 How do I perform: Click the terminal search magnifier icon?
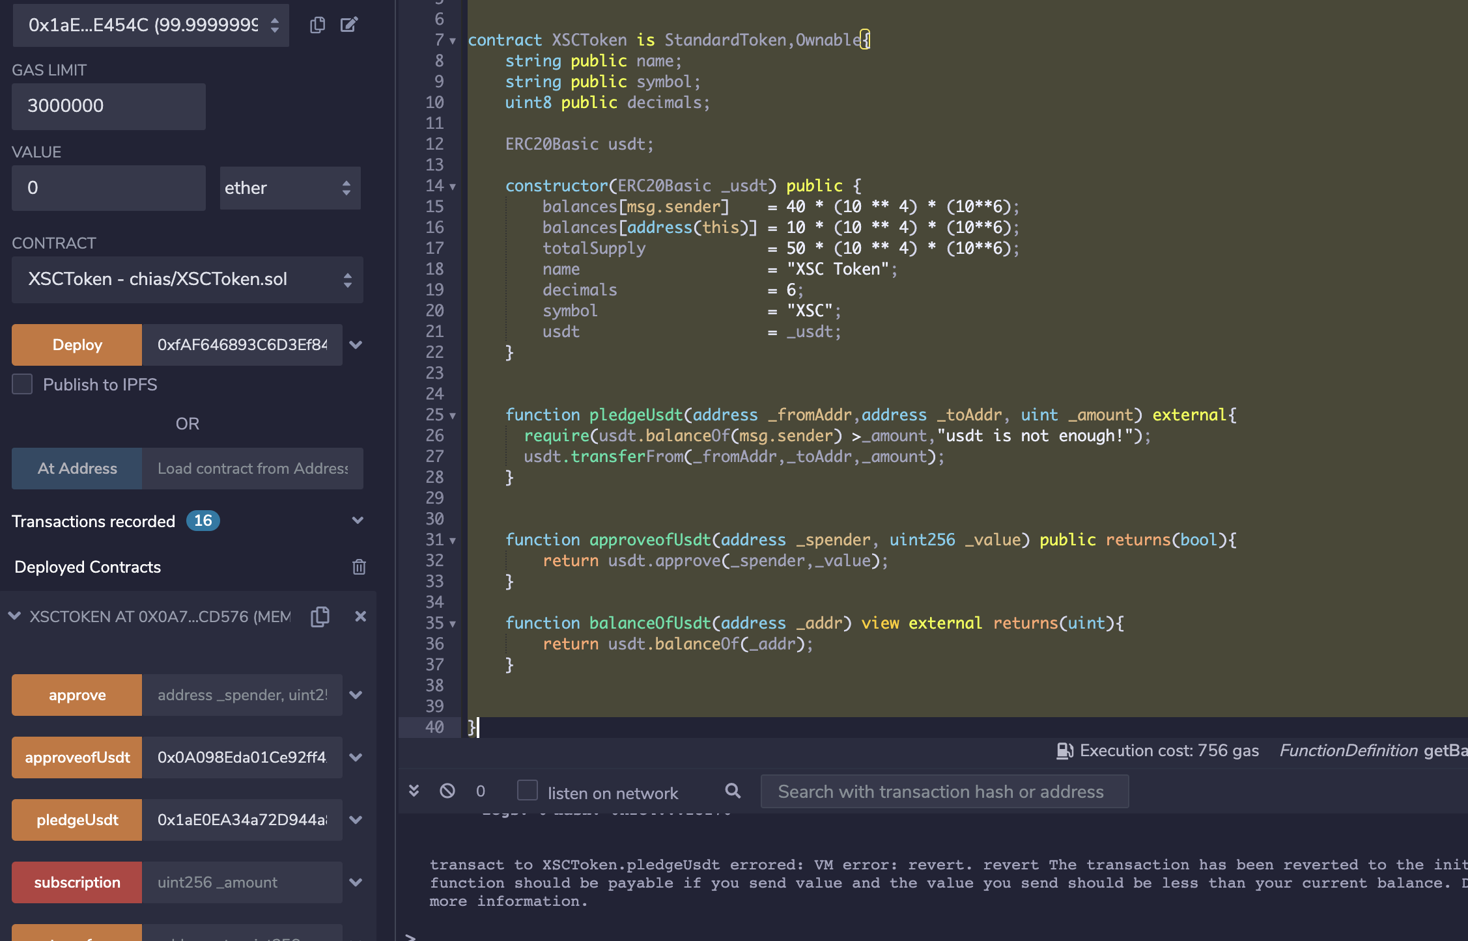tap(733, 791)
